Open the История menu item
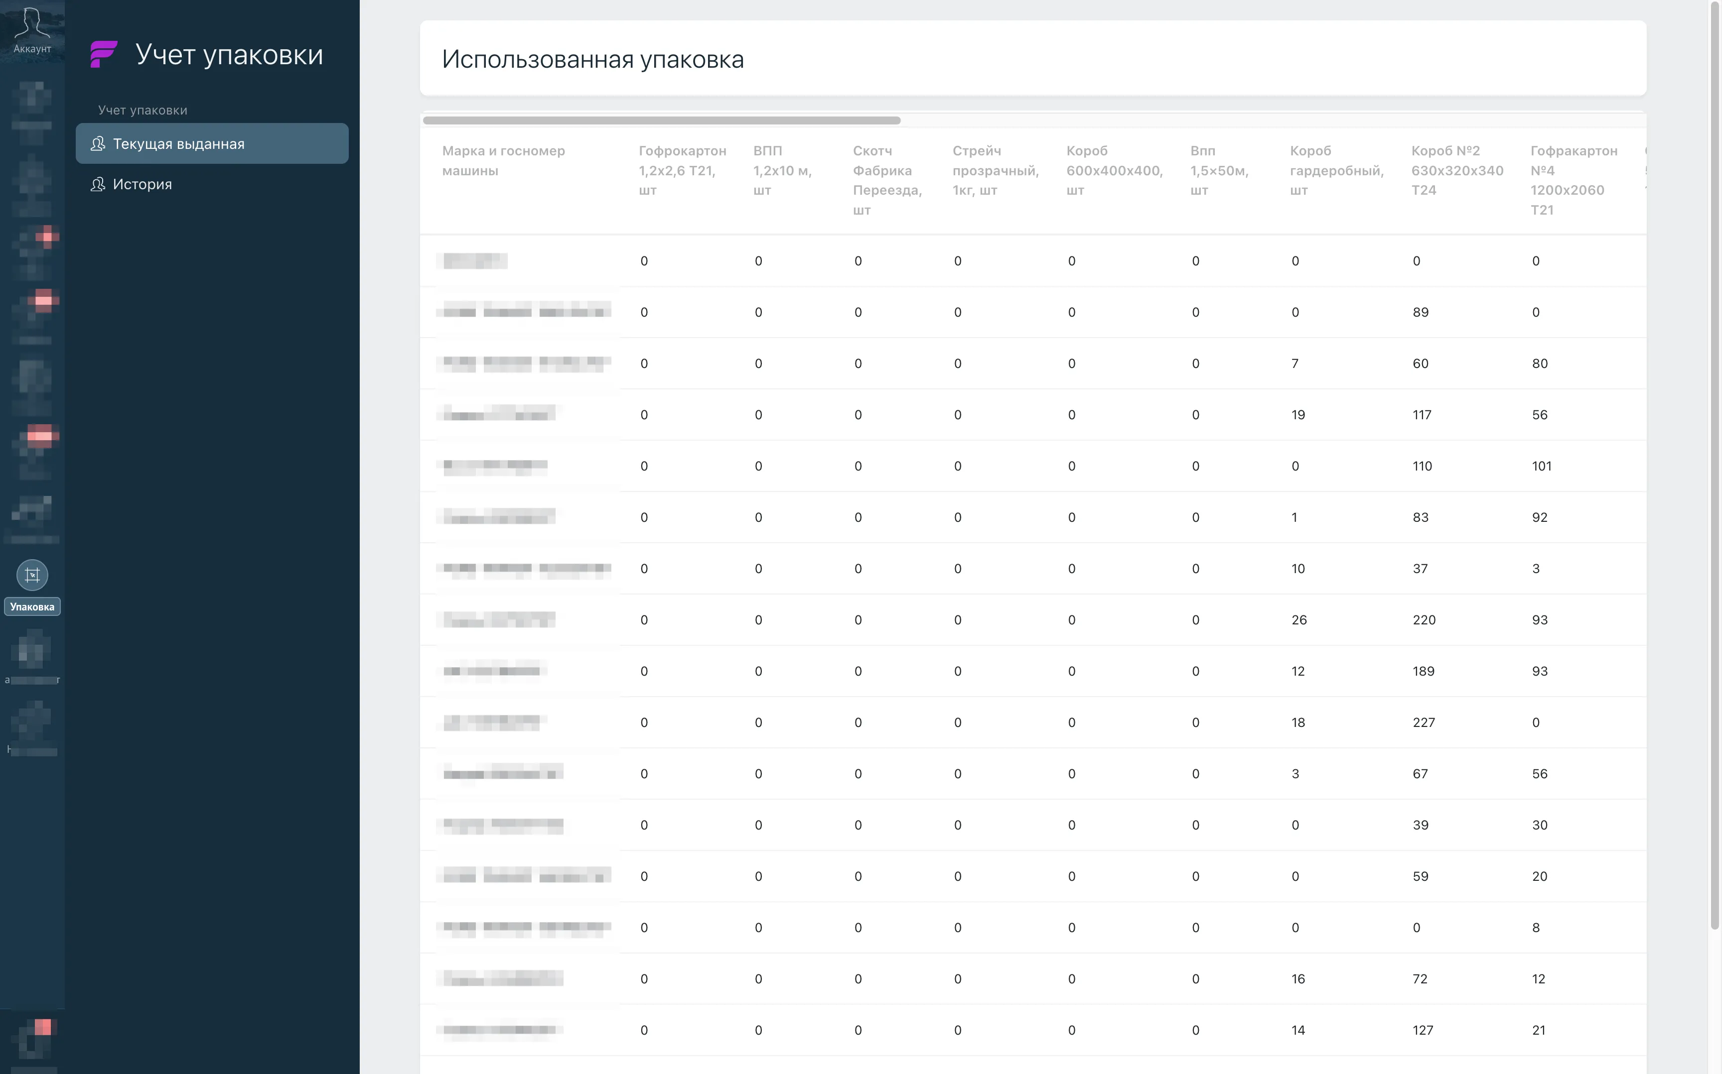This screenshot has width=1722, height=1074. pos(142,184)
